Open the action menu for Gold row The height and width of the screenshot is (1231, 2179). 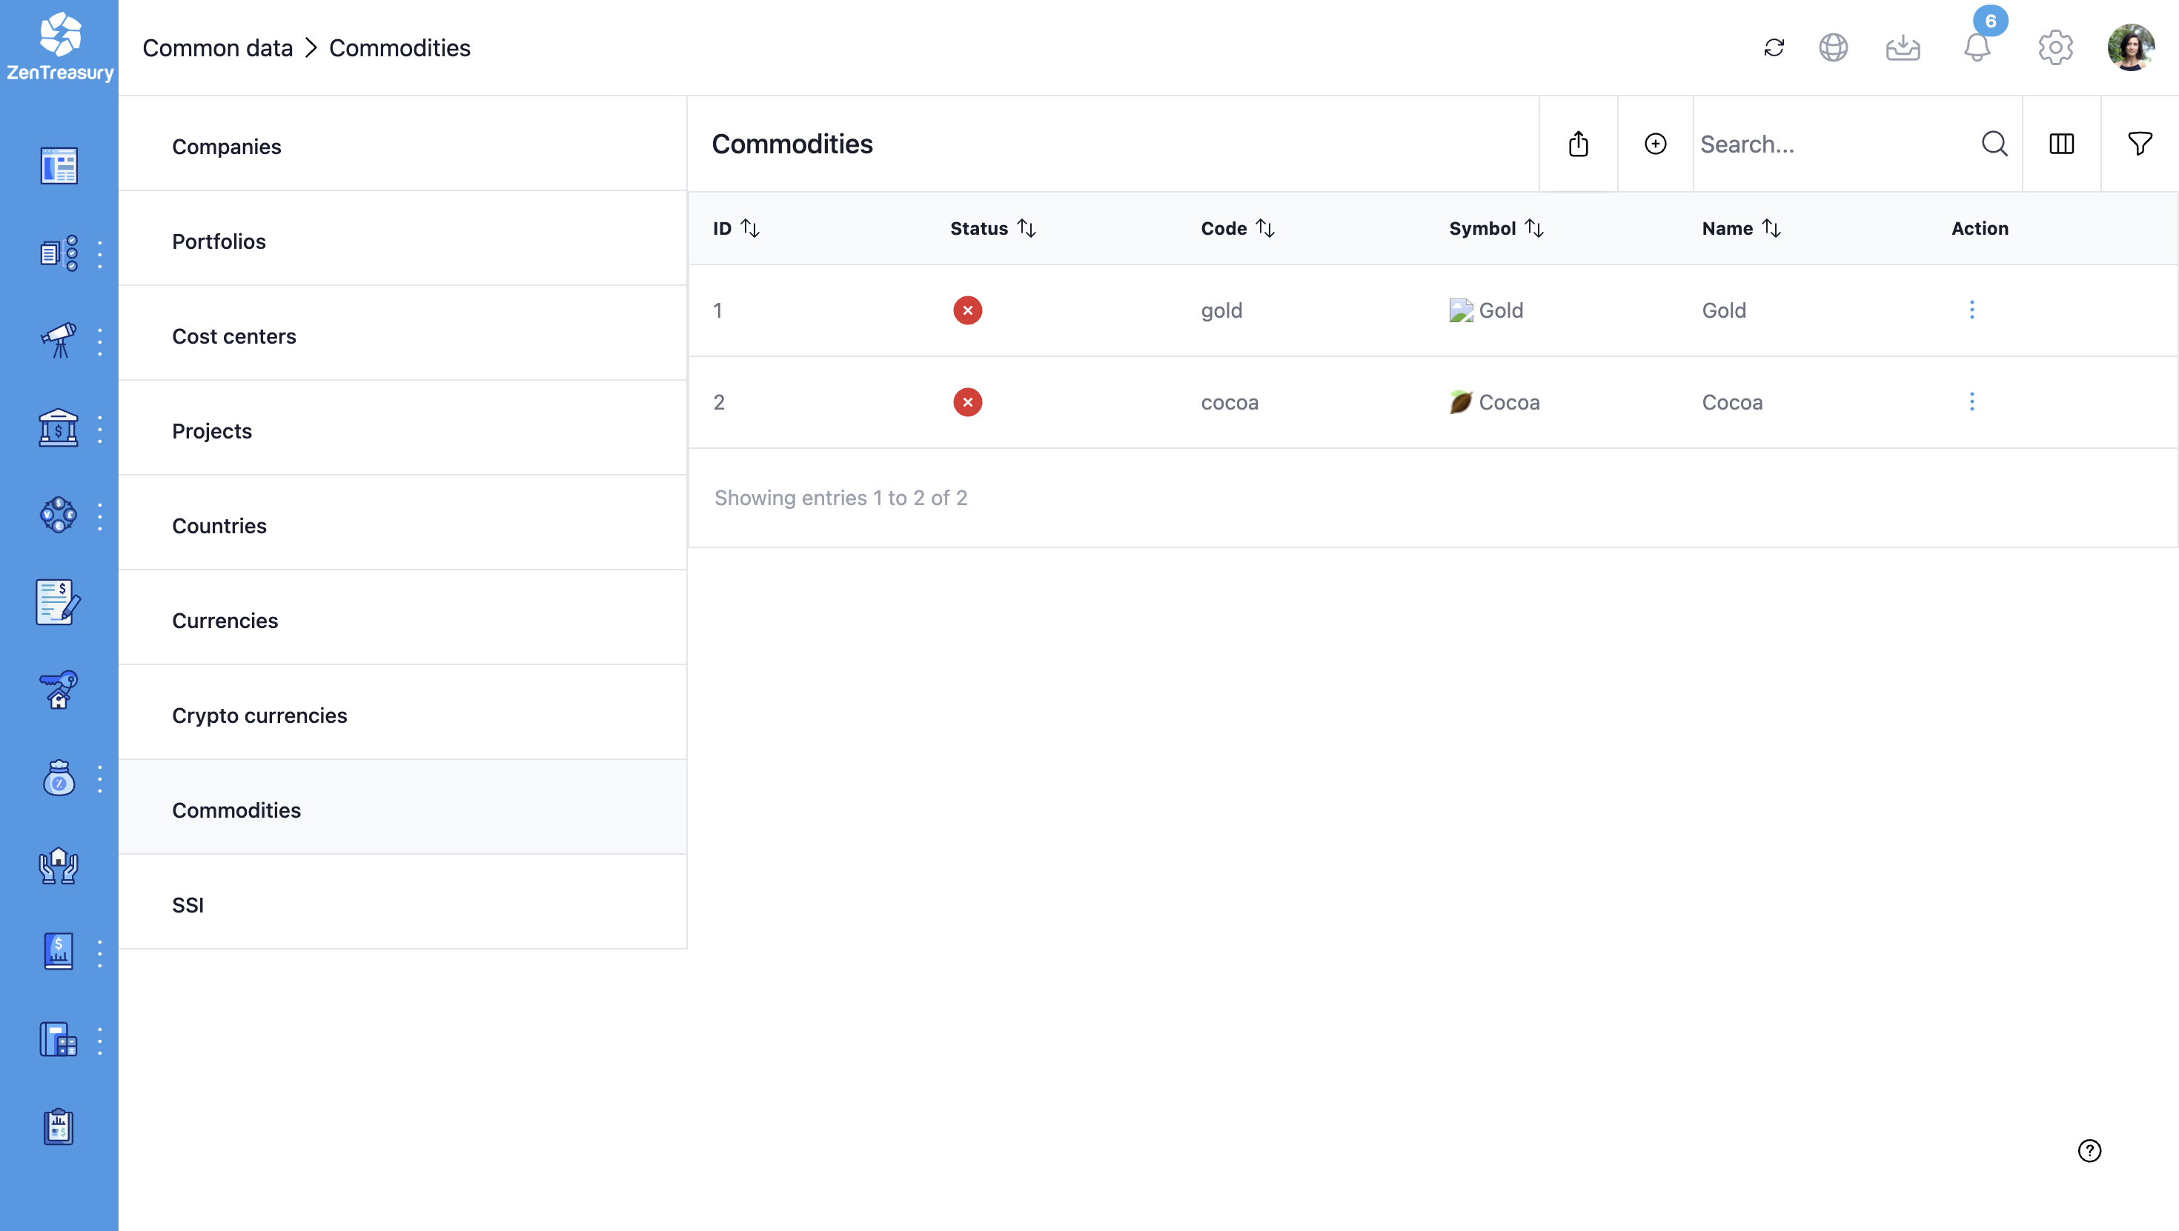click(x=1971, y=310)
